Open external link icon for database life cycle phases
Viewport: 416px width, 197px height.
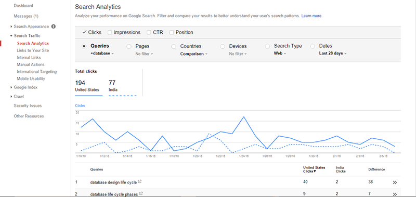click(x=141, y=194)
